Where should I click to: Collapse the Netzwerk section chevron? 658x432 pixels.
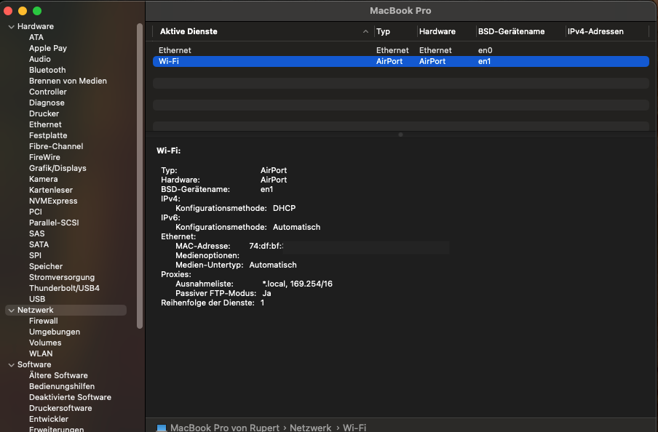click(x=11, y=311)
